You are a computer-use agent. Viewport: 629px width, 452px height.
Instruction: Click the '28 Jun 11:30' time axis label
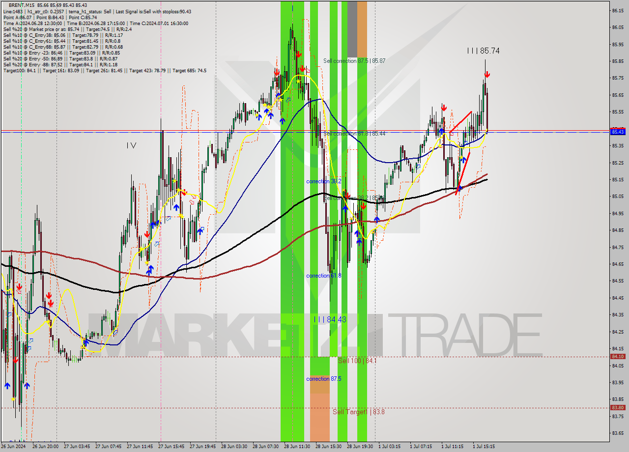[297, 447]
